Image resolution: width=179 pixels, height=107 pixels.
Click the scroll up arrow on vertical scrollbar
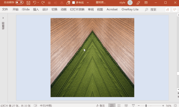(x=178, y=15)
